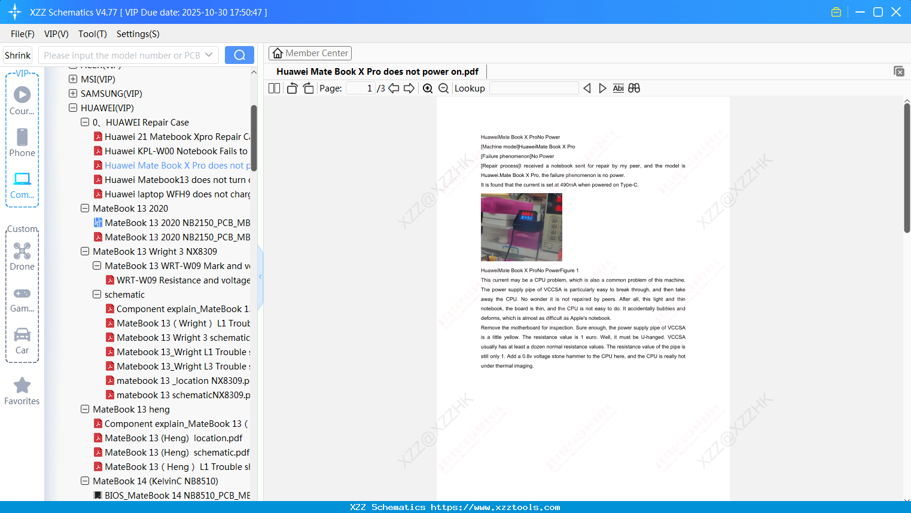Click the document tab bar window icon

click(899, 71)
